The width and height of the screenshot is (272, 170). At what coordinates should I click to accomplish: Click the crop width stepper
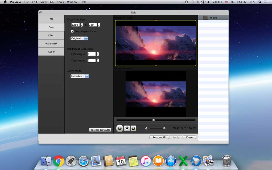(x=81, y=25)
